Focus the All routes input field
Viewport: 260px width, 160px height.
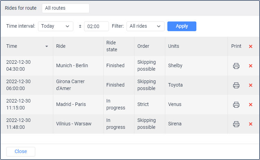click(x=65, y=8)
